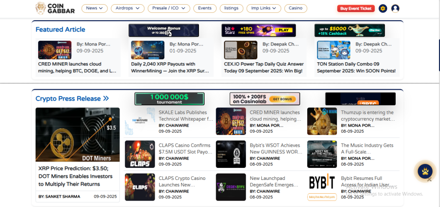Open the listings menu item
Image resolution: width=440 pixels, height=207 pixels.
pyautogui.click(x=232, y=9)
